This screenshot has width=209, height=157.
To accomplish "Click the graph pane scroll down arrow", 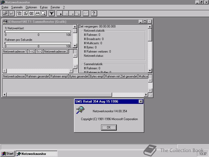I will click(x=75, y=46).
